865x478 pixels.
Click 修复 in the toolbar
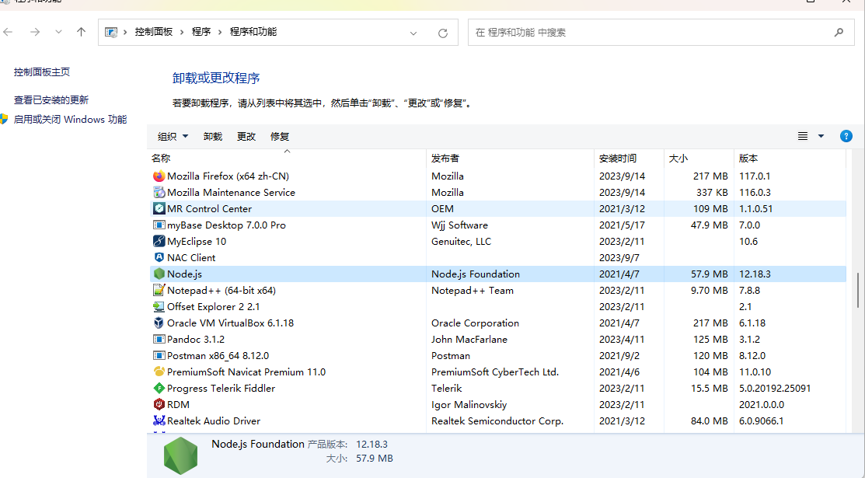(x=280, y=137)
